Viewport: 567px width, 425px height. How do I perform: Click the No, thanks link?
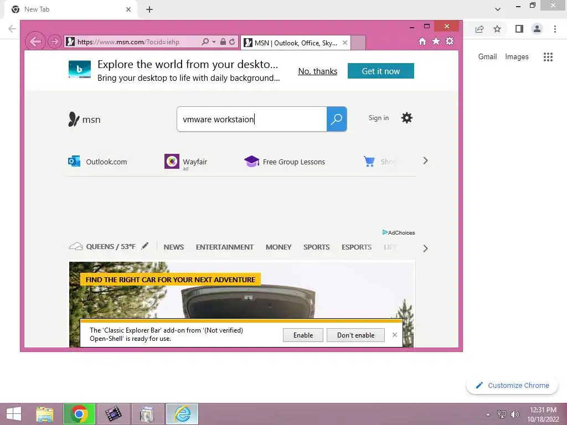pyautogui.click(x=317, y=71)
